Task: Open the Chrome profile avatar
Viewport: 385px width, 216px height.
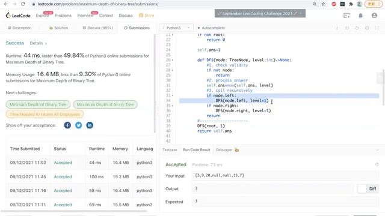Action: point(359,4)
